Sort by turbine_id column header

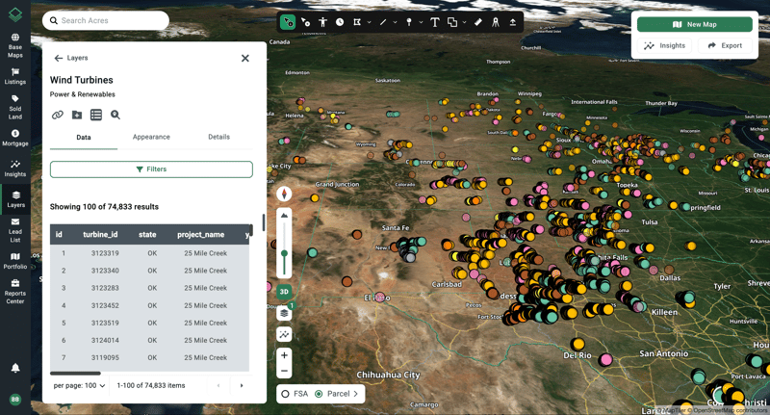pyautogui.click(x=100, y=235)
